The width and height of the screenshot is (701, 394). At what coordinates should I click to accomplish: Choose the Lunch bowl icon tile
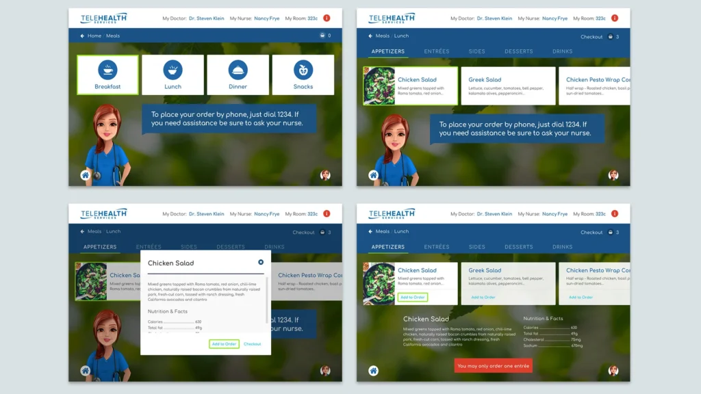(x=173, y=70)
